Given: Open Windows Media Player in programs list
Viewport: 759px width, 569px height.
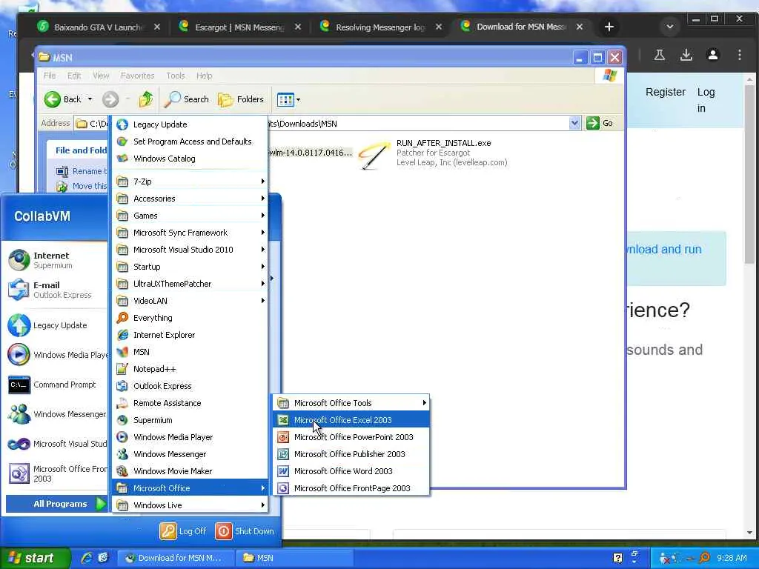Looking at the screenshot, I should pos(190,437).
